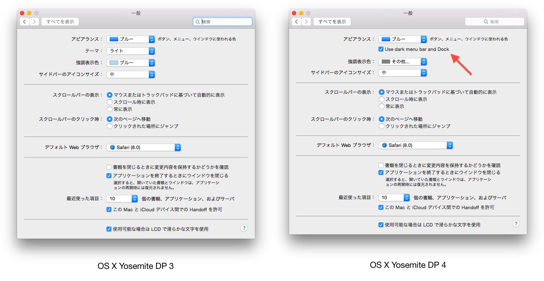Select スクロール時に表示 in the DP 4 window
Image resolution: width=544 pixels, height=281 pixels.
[x=382, y=99]
